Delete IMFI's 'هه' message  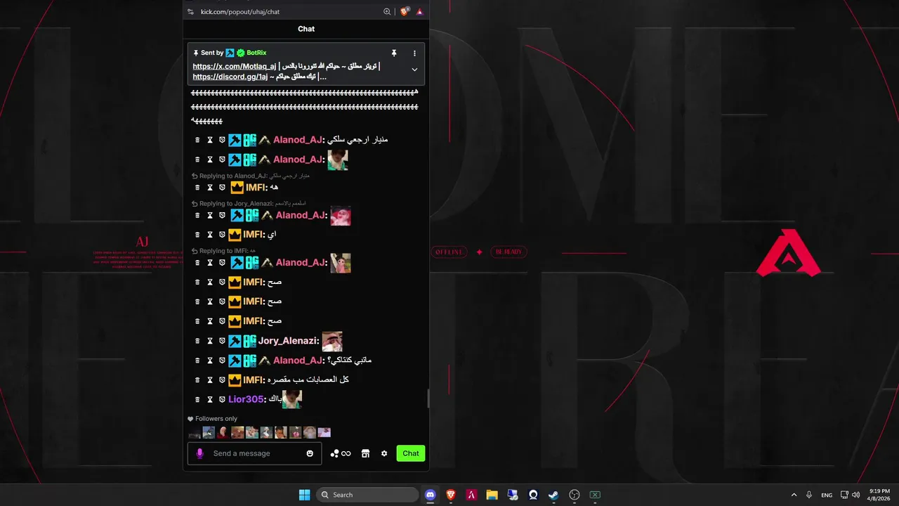[197, 188]
